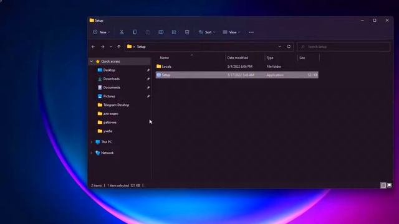Open the See more ellipsis menu
399x224 pixels.
tap(251, 32)
